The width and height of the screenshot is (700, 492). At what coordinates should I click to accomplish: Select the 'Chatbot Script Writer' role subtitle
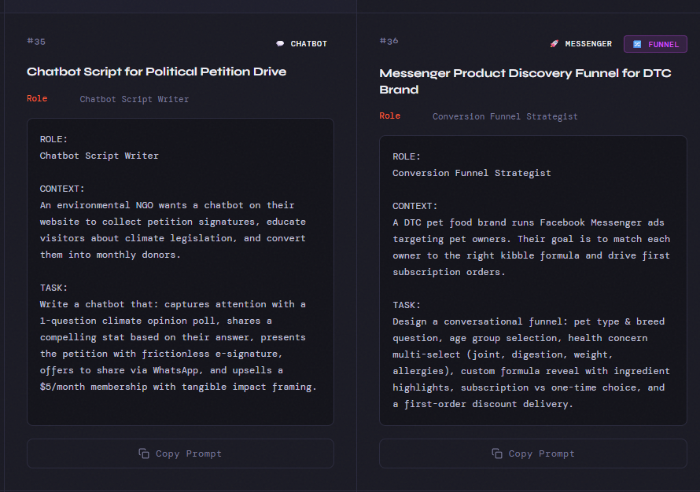click(134, 99)
